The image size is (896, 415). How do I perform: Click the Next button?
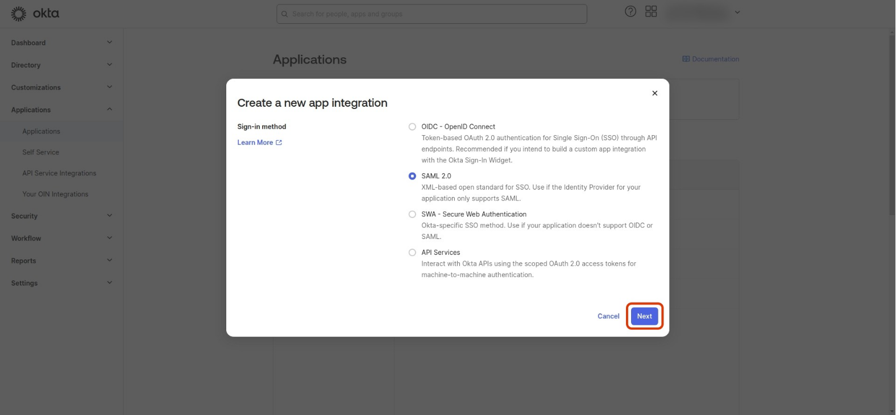click(x=645, y=316)
